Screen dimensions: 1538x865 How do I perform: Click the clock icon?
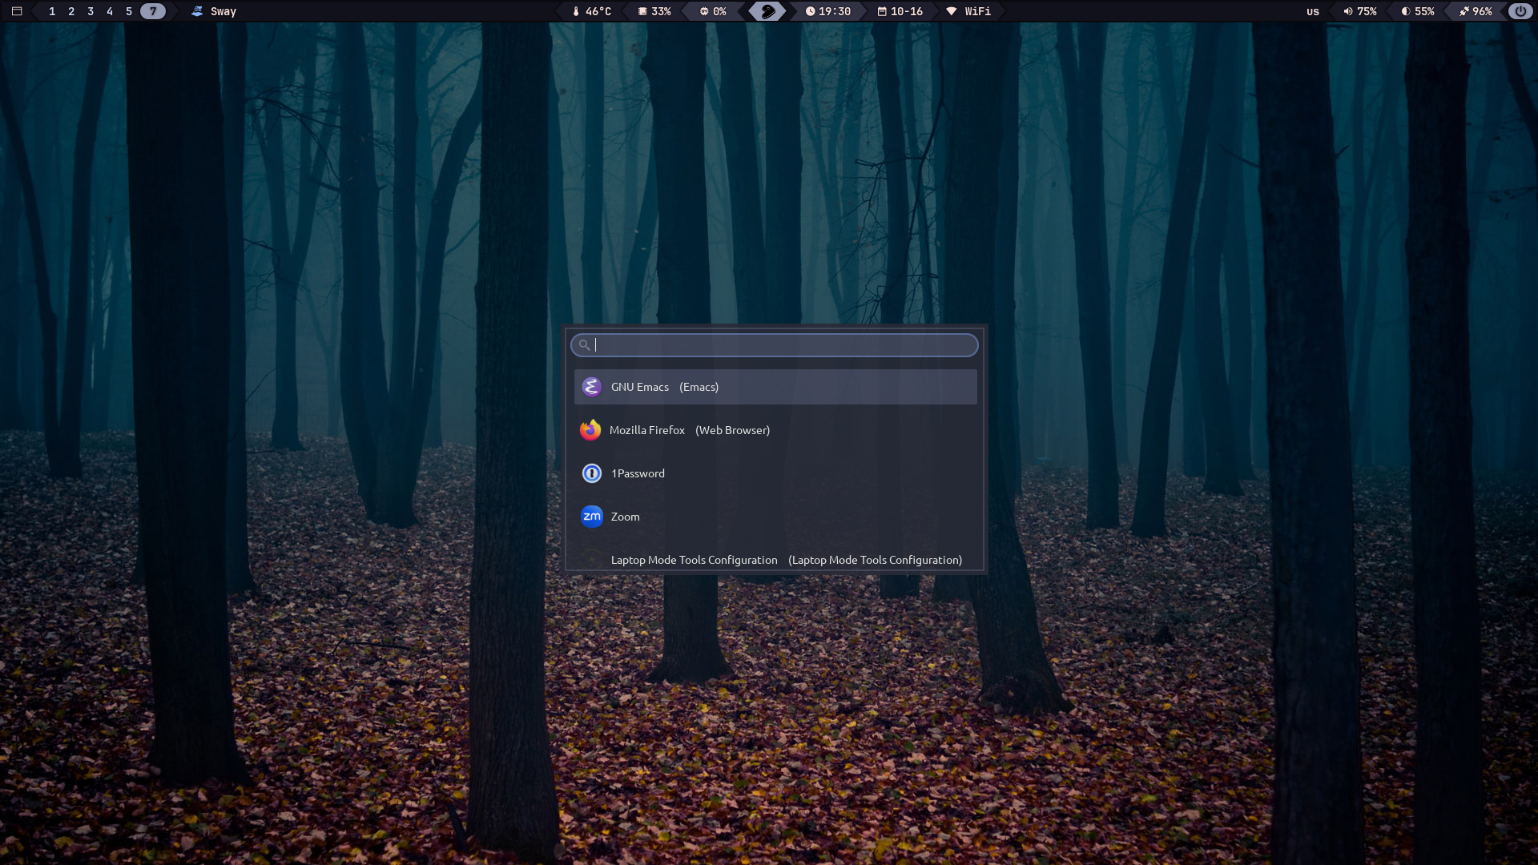811,11
